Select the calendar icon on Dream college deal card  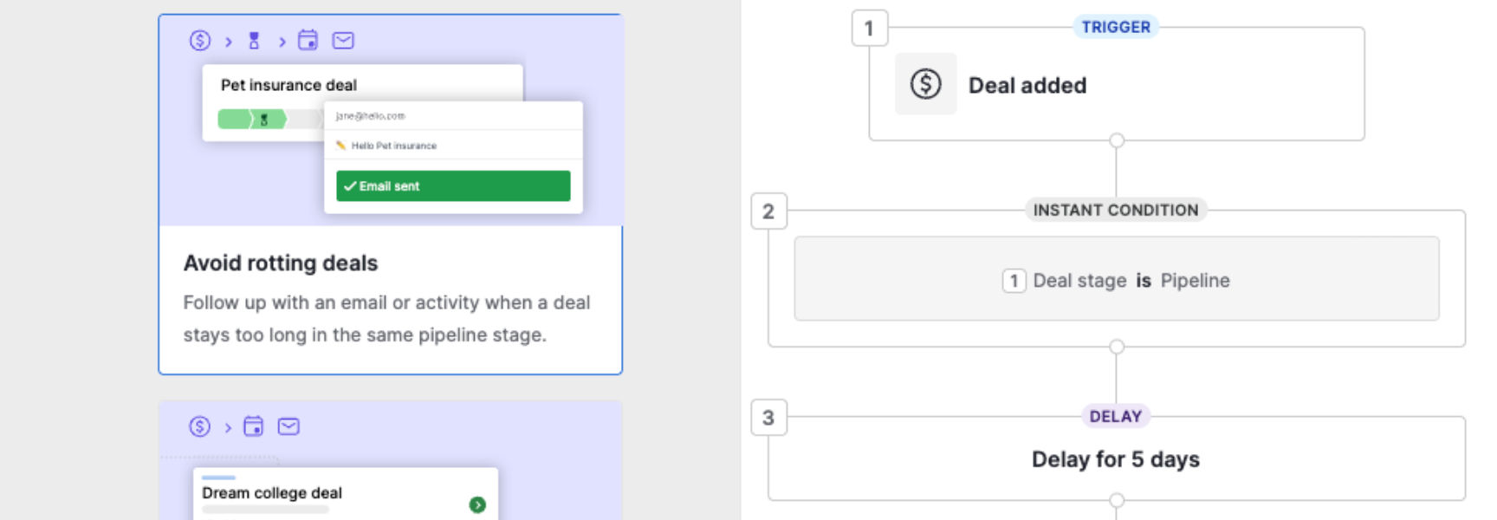pos(254,426)
